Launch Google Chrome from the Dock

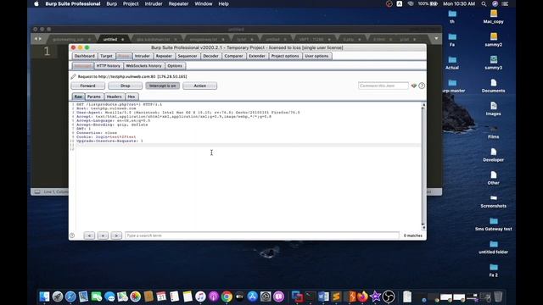(227, 297)
